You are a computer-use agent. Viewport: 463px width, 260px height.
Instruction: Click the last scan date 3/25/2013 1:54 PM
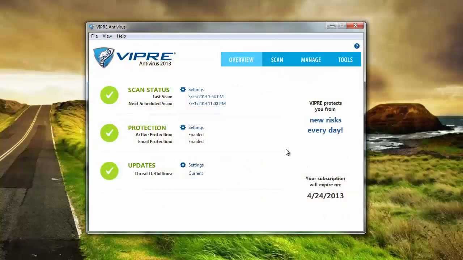tap(206, 97)
